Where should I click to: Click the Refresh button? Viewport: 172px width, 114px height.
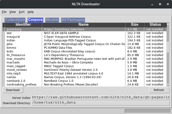[159, 90]
